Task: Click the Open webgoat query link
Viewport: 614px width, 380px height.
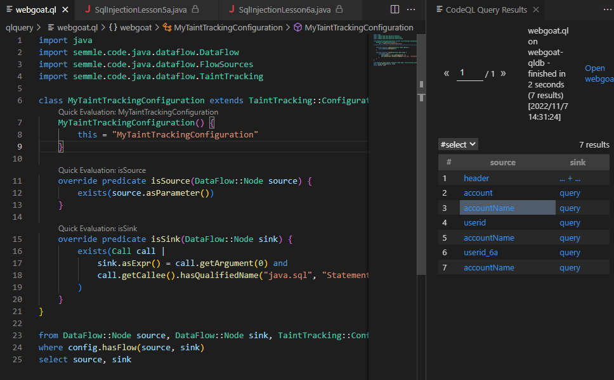Action: [x=599, y=73]
